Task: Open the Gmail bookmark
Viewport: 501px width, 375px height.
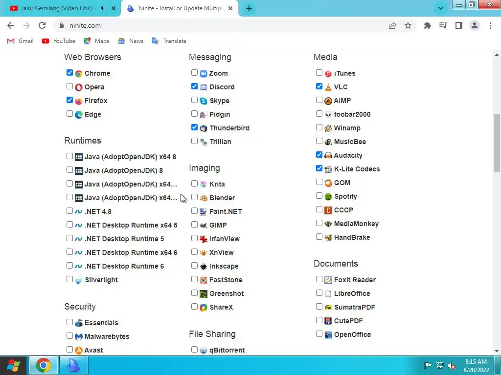Action: tap(20, 41)
